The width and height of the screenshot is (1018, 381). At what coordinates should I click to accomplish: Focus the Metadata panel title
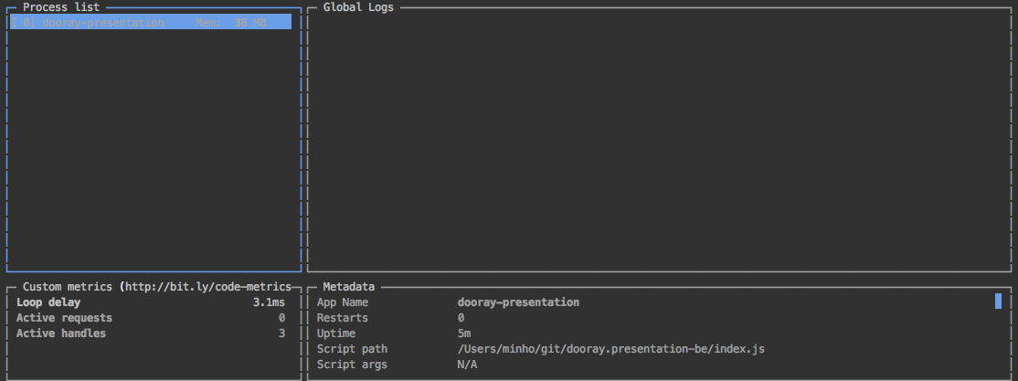(349, 287)
